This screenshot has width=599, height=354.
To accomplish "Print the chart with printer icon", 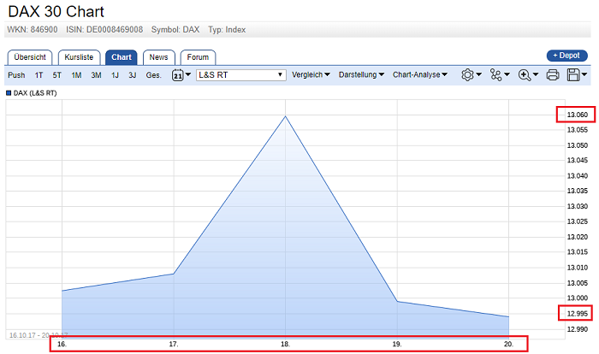I will pyautogui.click(x=553, y=75).
